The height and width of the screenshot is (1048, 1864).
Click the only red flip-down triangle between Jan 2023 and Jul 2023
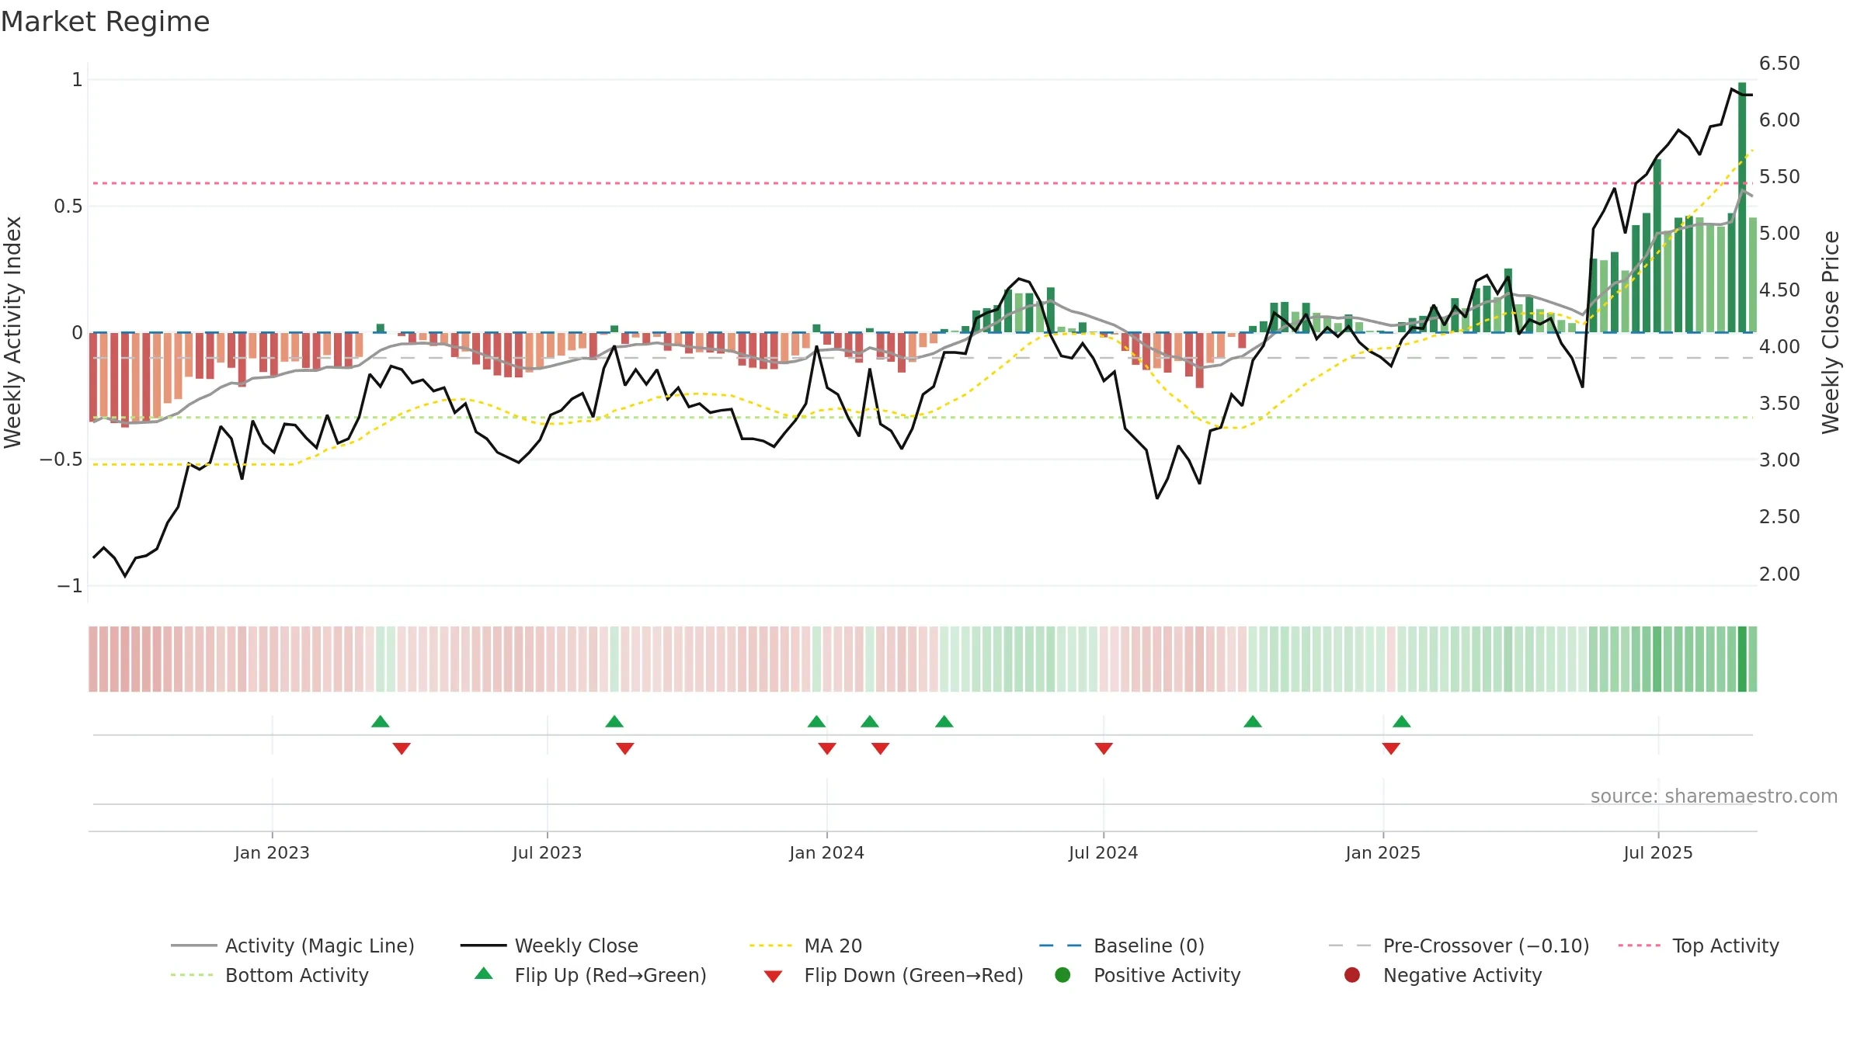coord(402,748)
